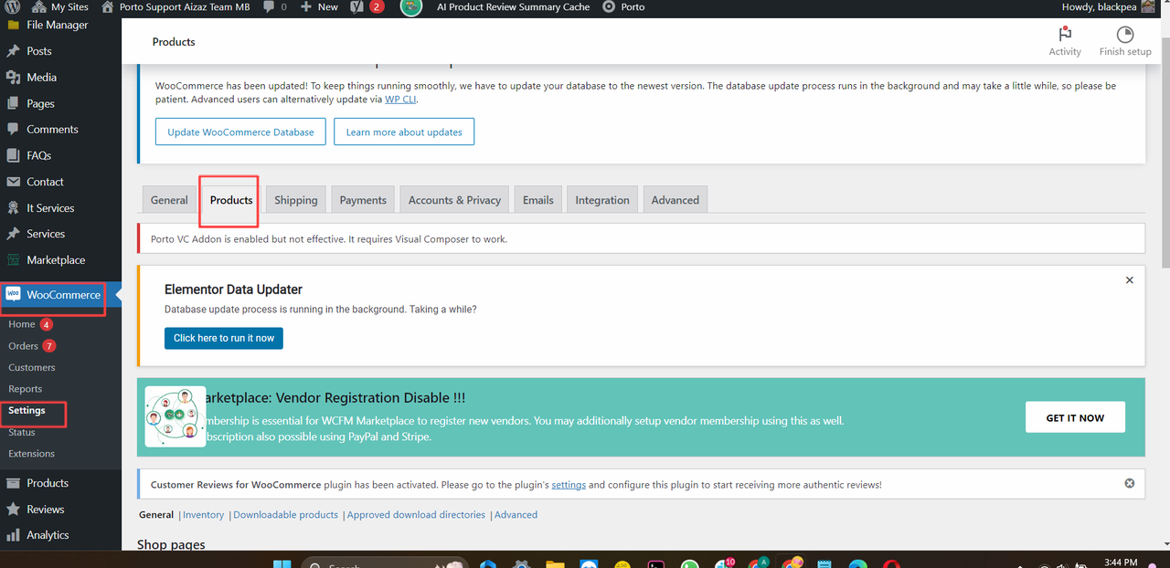
Task: Click Learn more about updates
Action: coord(404,131)
